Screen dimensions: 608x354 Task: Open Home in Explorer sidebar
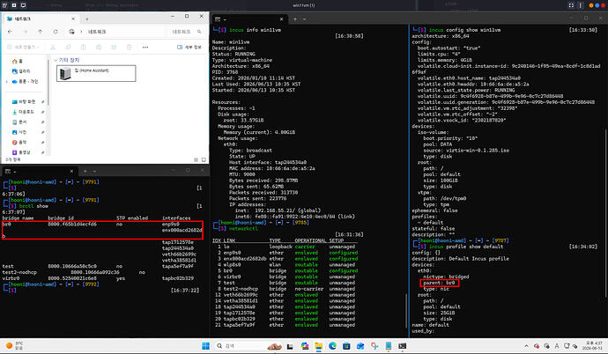pos(18,61)
